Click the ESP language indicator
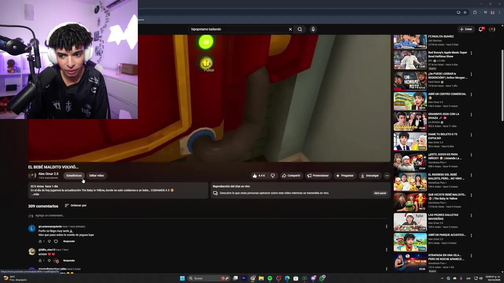Viewport: 504px width, 283px height. tap(469, 278)
